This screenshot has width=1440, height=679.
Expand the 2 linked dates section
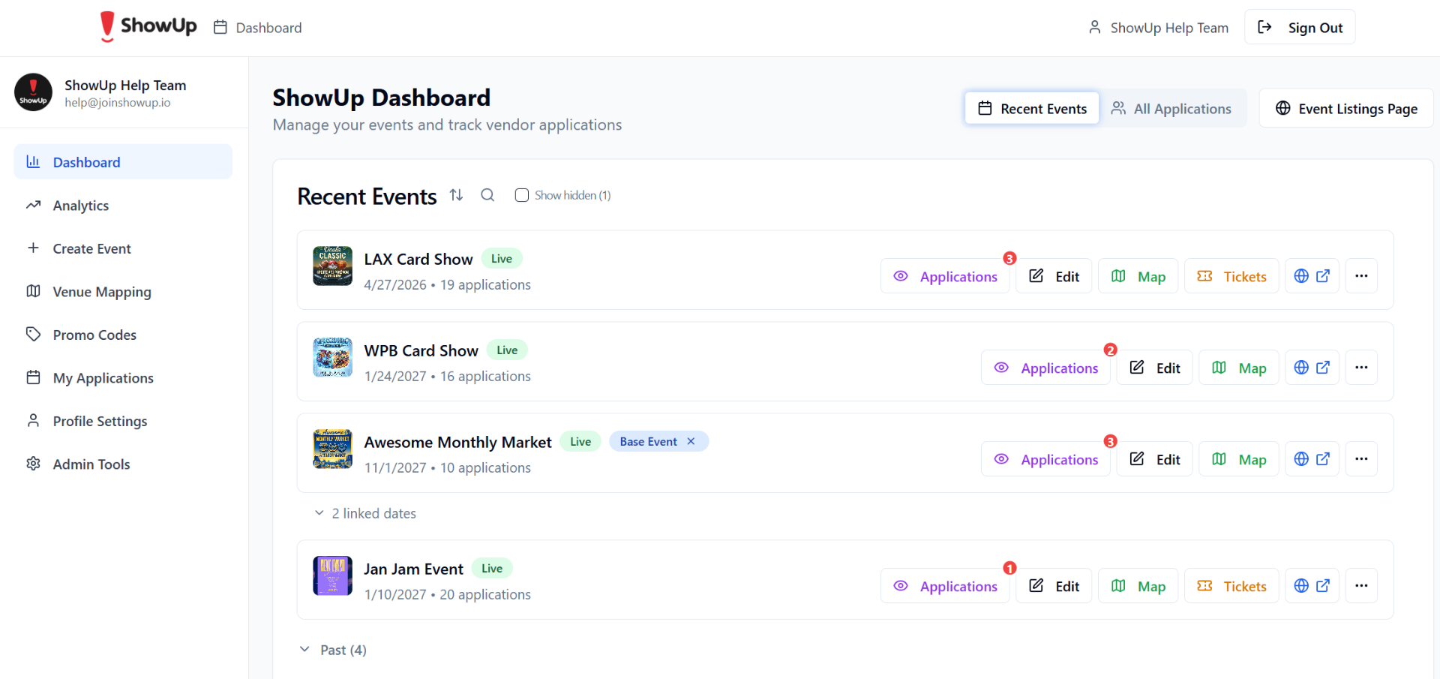(365, 513)
